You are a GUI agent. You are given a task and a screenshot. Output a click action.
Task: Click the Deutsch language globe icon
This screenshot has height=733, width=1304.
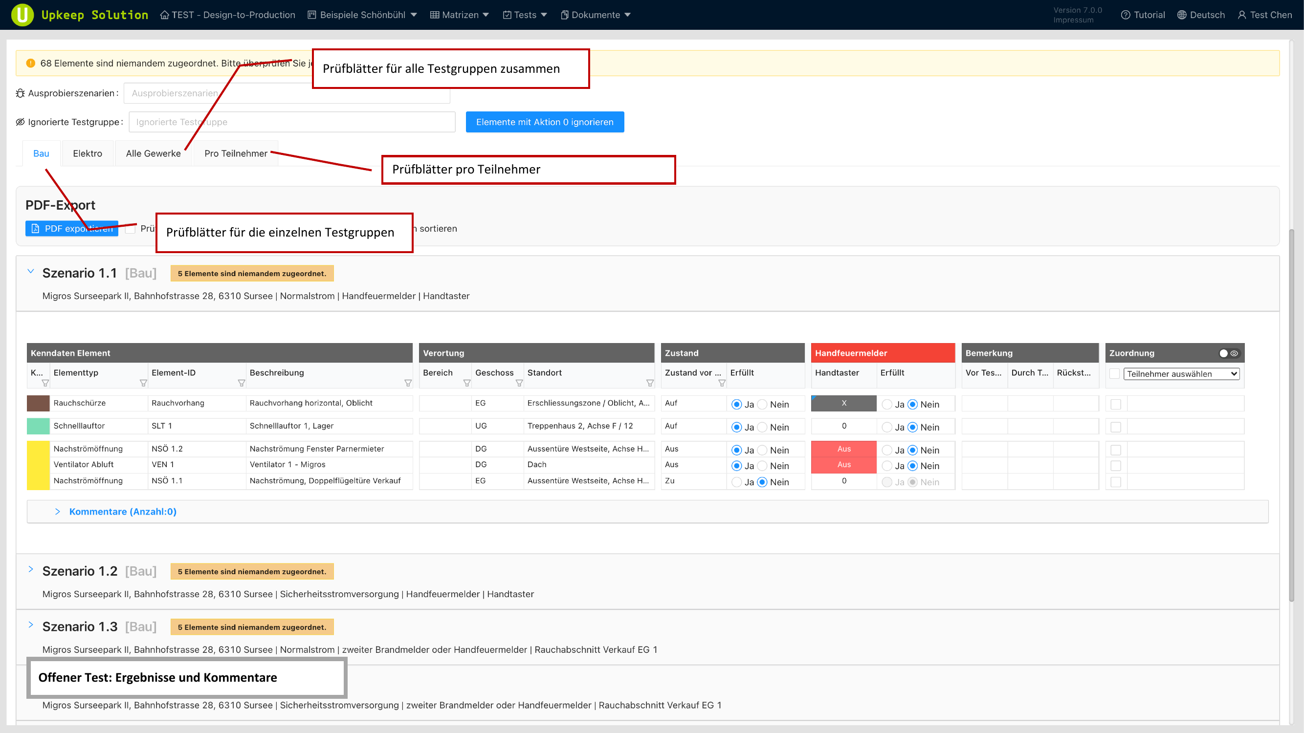1181,15
